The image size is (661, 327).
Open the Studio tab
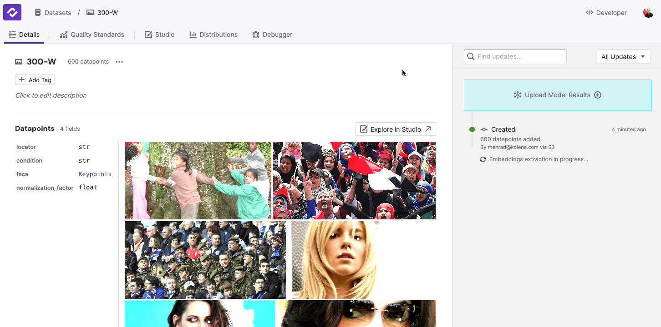tap(160, 34)
